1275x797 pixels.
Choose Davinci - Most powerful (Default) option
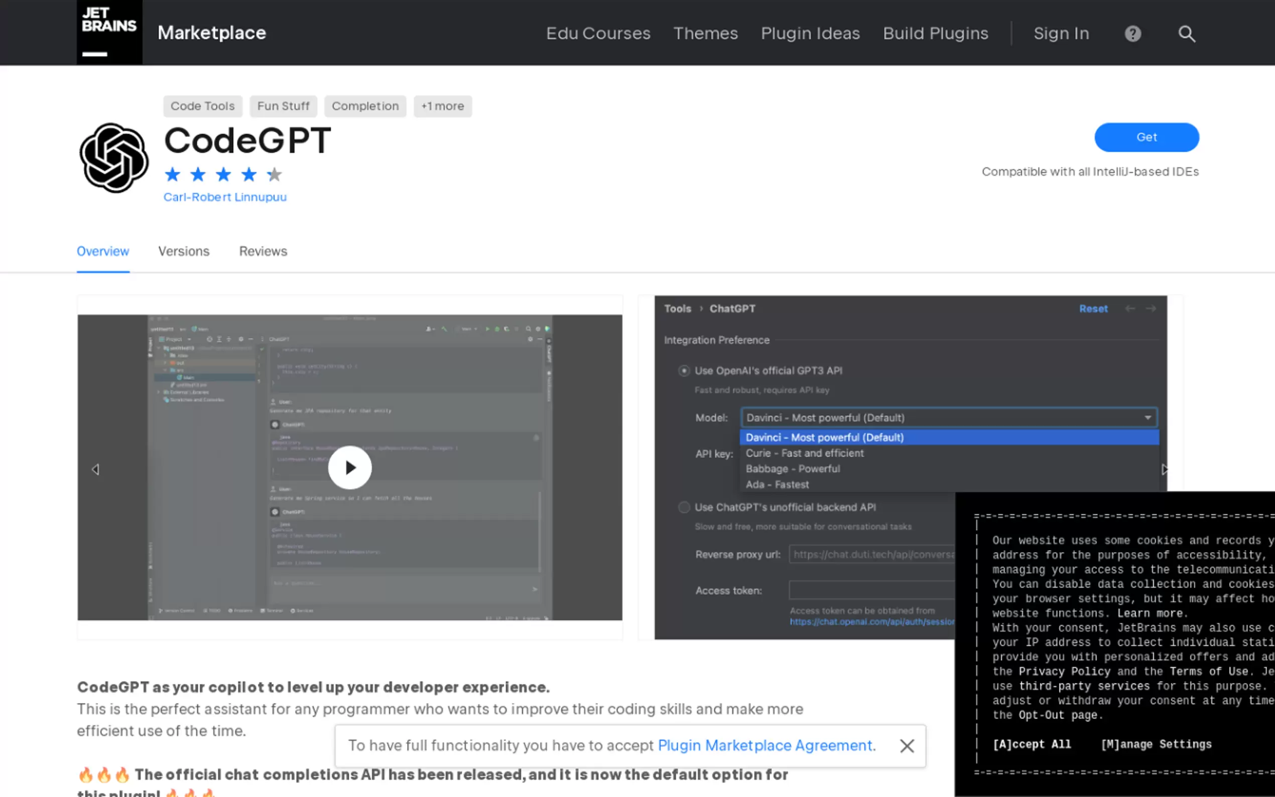tap(949, 438)
